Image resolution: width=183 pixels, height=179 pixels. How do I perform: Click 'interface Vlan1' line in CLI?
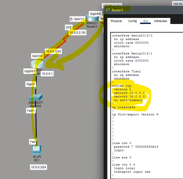point(126,71)
